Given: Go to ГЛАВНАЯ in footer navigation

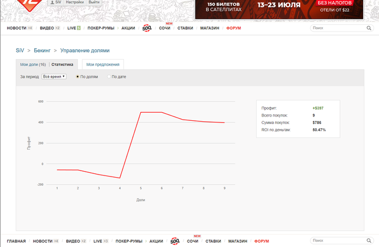Looking at the screenshot, I should pyautogui.click(x=16, y=241).
